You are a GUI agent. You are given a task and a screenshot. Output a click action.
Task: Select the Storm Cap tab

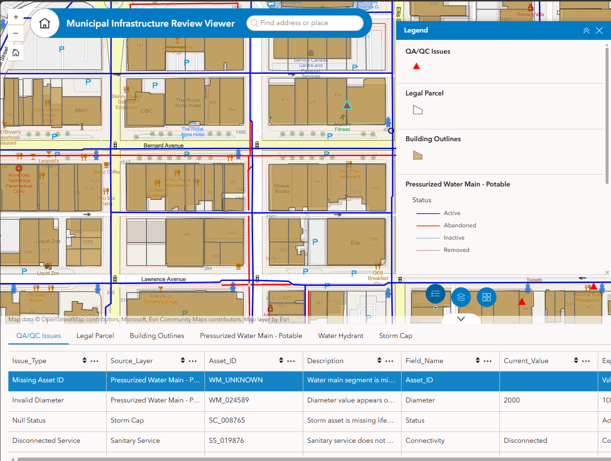coord(396,336)
